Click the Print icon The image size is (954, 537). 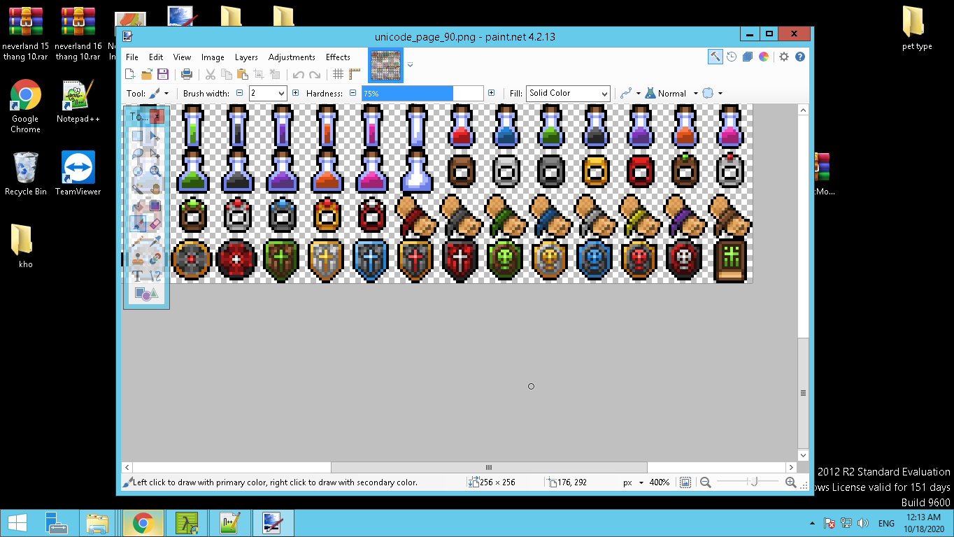pyautogui.click(x=187, y=74)
